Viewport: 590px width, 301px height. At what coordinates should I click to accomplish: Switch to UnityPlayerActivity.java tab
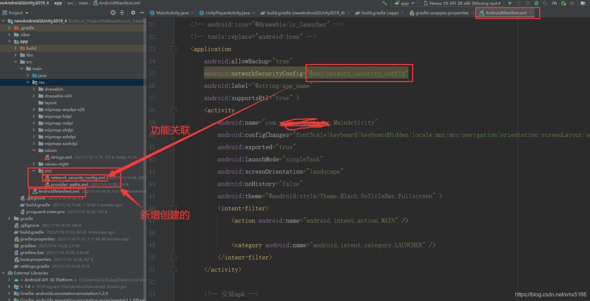225,13
